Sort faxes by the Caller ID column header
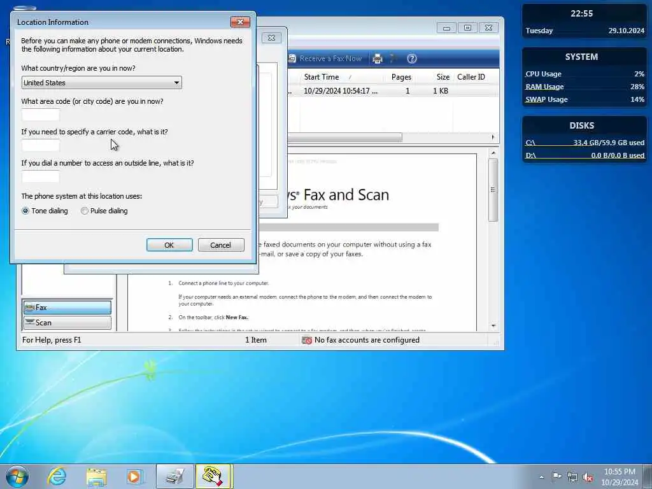652x489 pixels. click(x=471, y=77)
